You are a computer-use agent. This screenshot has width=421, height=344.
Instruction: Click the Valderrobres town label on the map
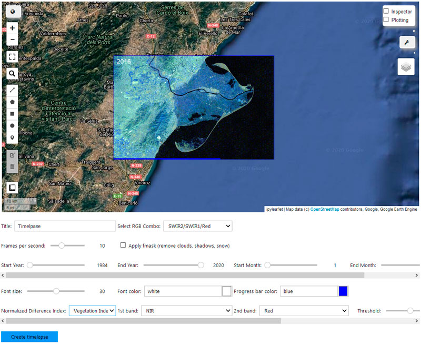click(53, 34)
